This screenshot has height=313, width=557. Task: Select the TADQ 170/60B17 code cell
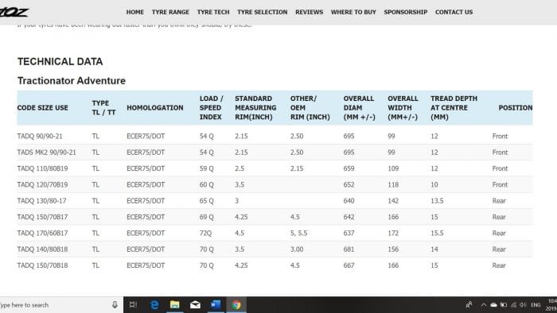[42, 234]
